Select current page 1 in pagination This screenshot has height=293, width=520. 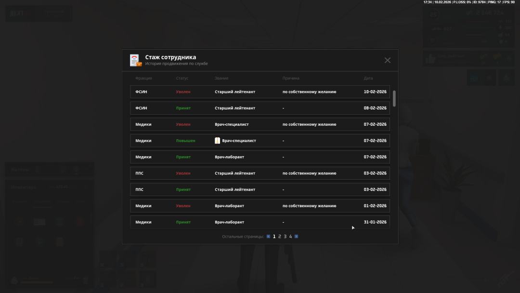[x=274, y=237]
